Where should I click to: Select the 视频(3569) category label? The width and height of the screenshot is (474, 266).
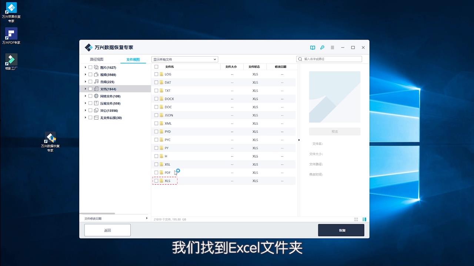(x=108, y=75)
